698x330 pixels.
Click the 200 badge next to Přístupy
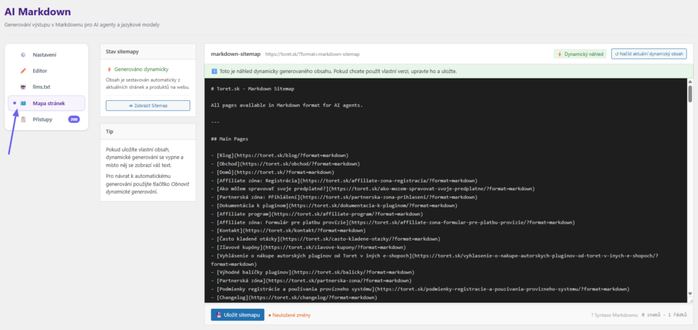[74, 119]
